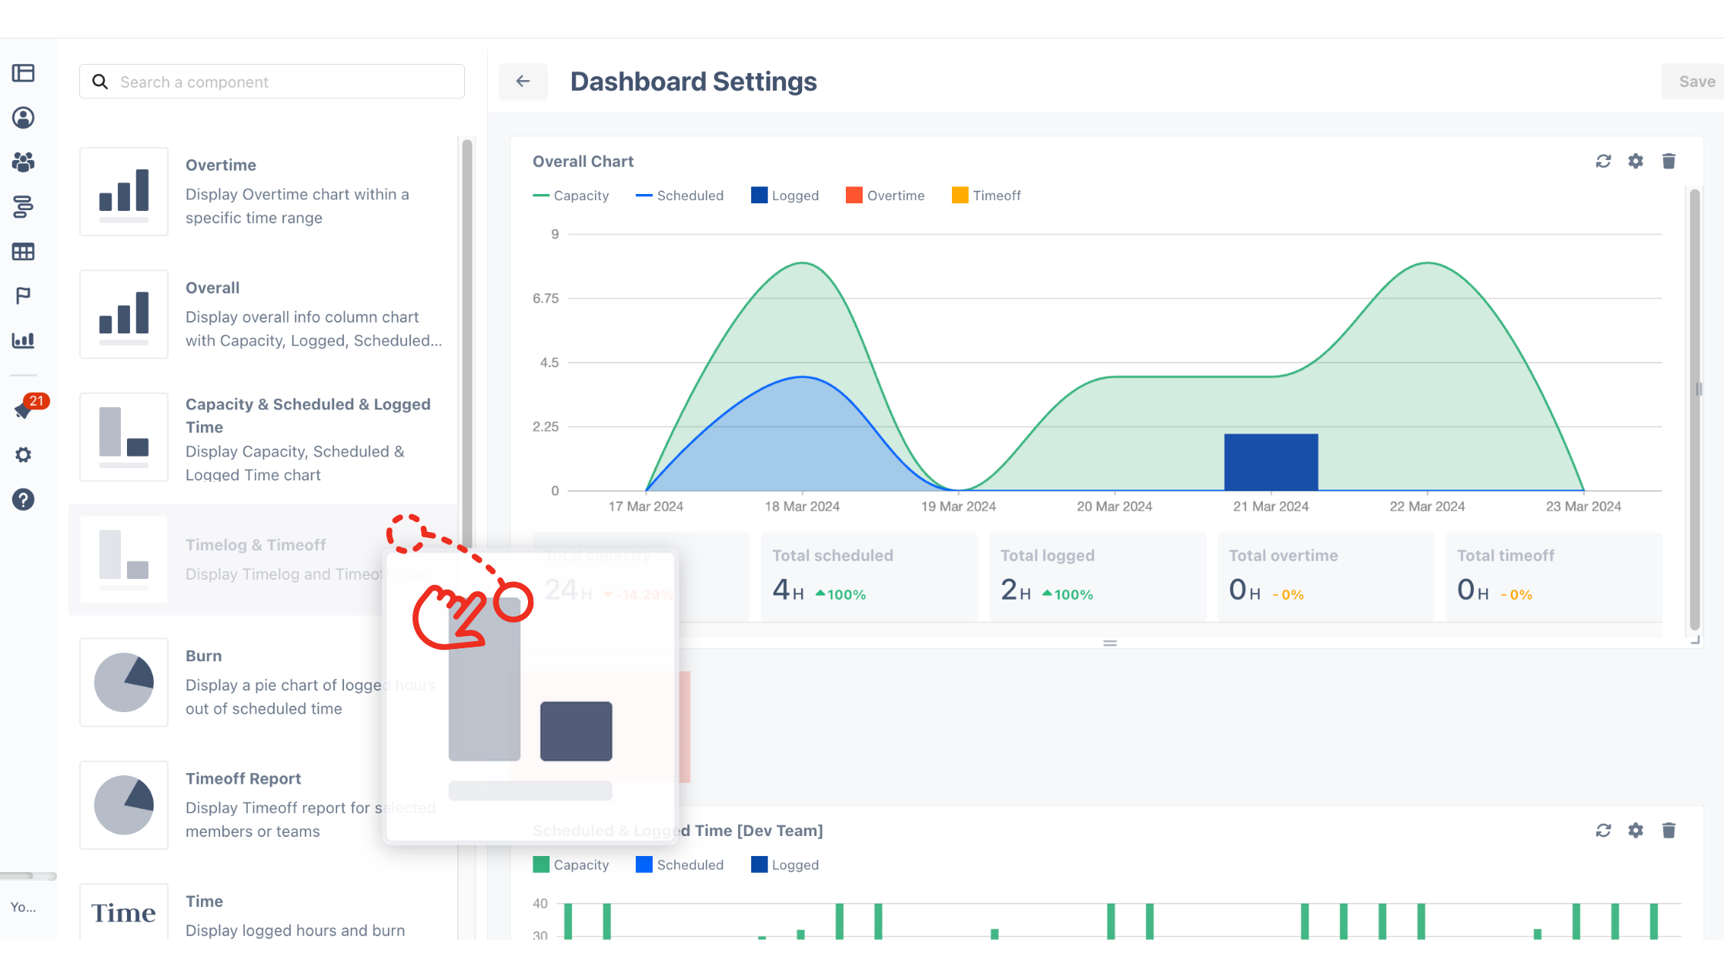Toggle the Capacity series in the legend
Screen dimensions: 1724x970
click(x=573, y=195)
